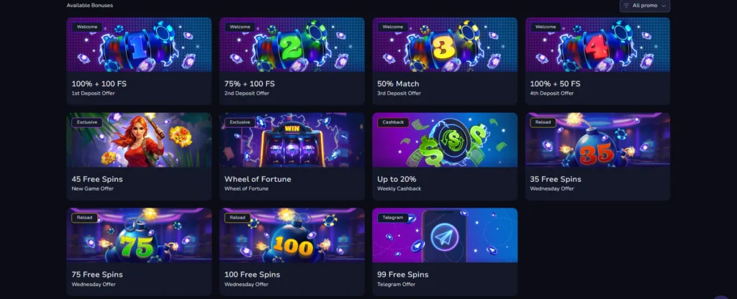Open the All promo filter dropdown
Viewport: 737px width, 299px height.
(644, 6)
